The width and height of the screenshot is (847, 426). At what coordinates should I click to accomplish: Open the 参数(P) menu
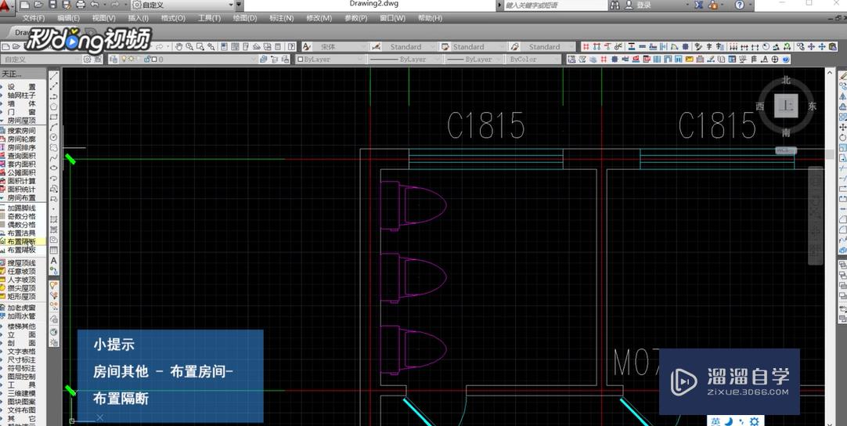[x=356, y=18]
